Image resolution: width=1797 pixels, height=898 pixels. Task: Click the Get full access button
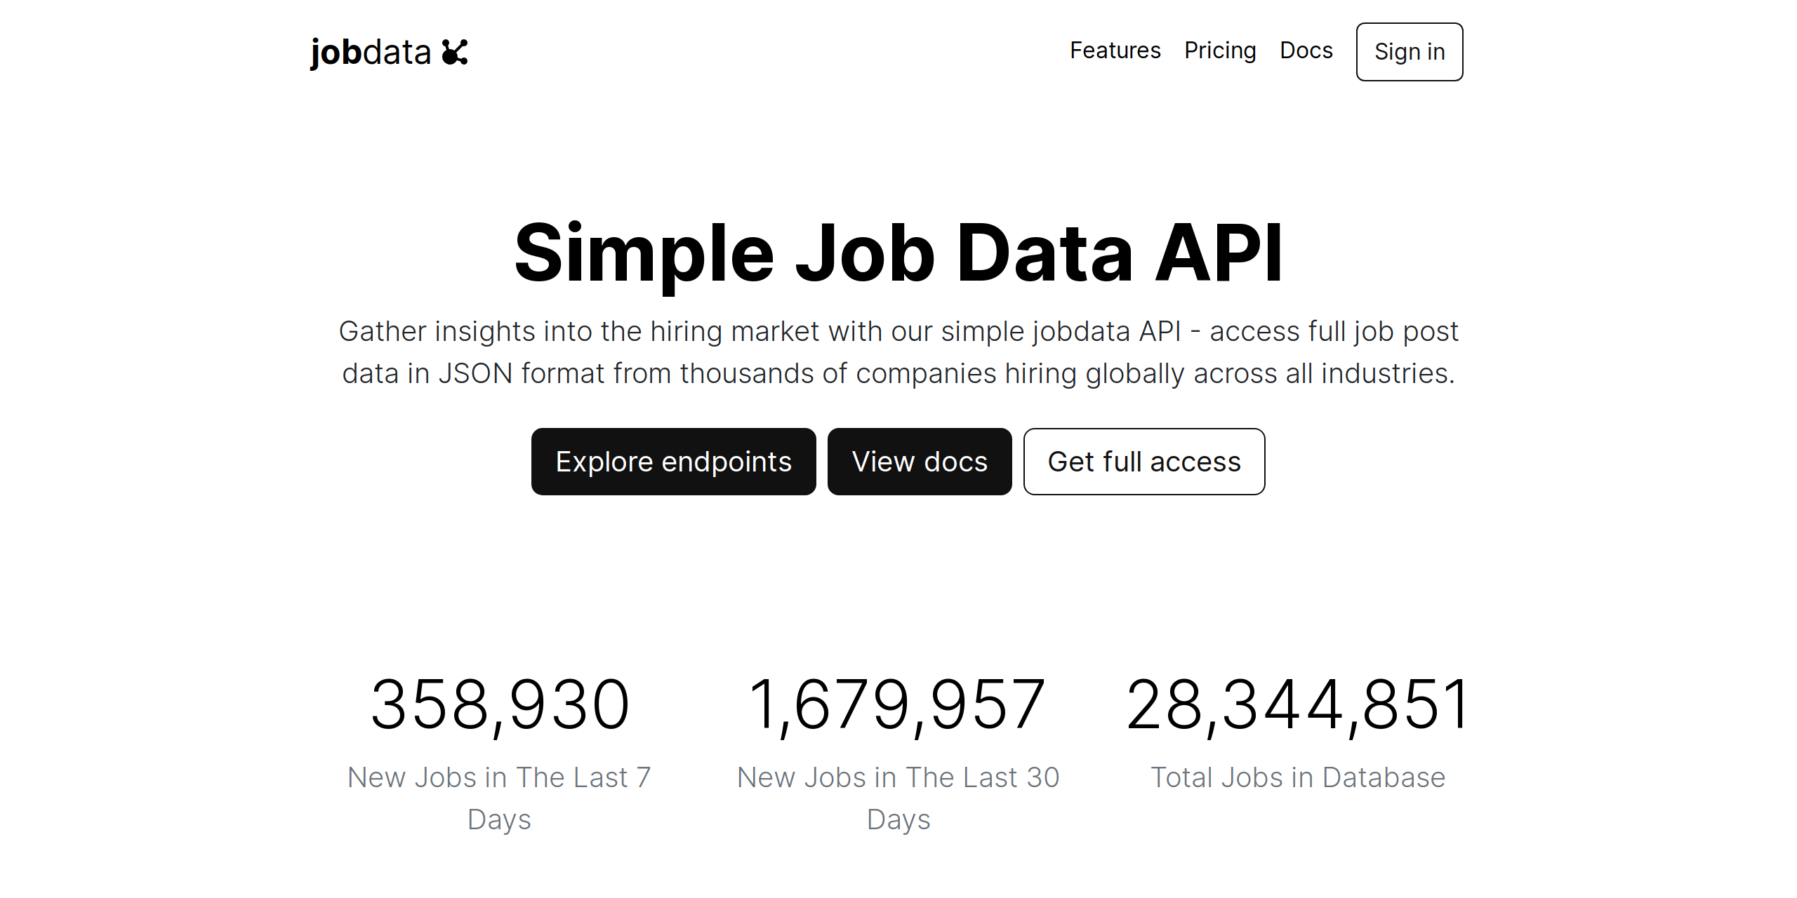point(1144,461)
